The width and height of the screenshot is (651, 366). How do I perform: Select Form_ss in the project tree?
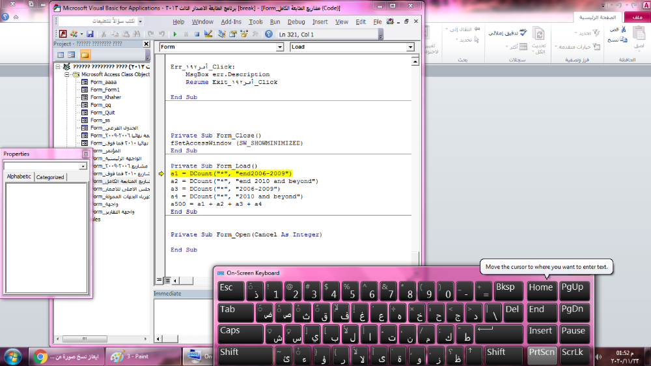point(100,120)
